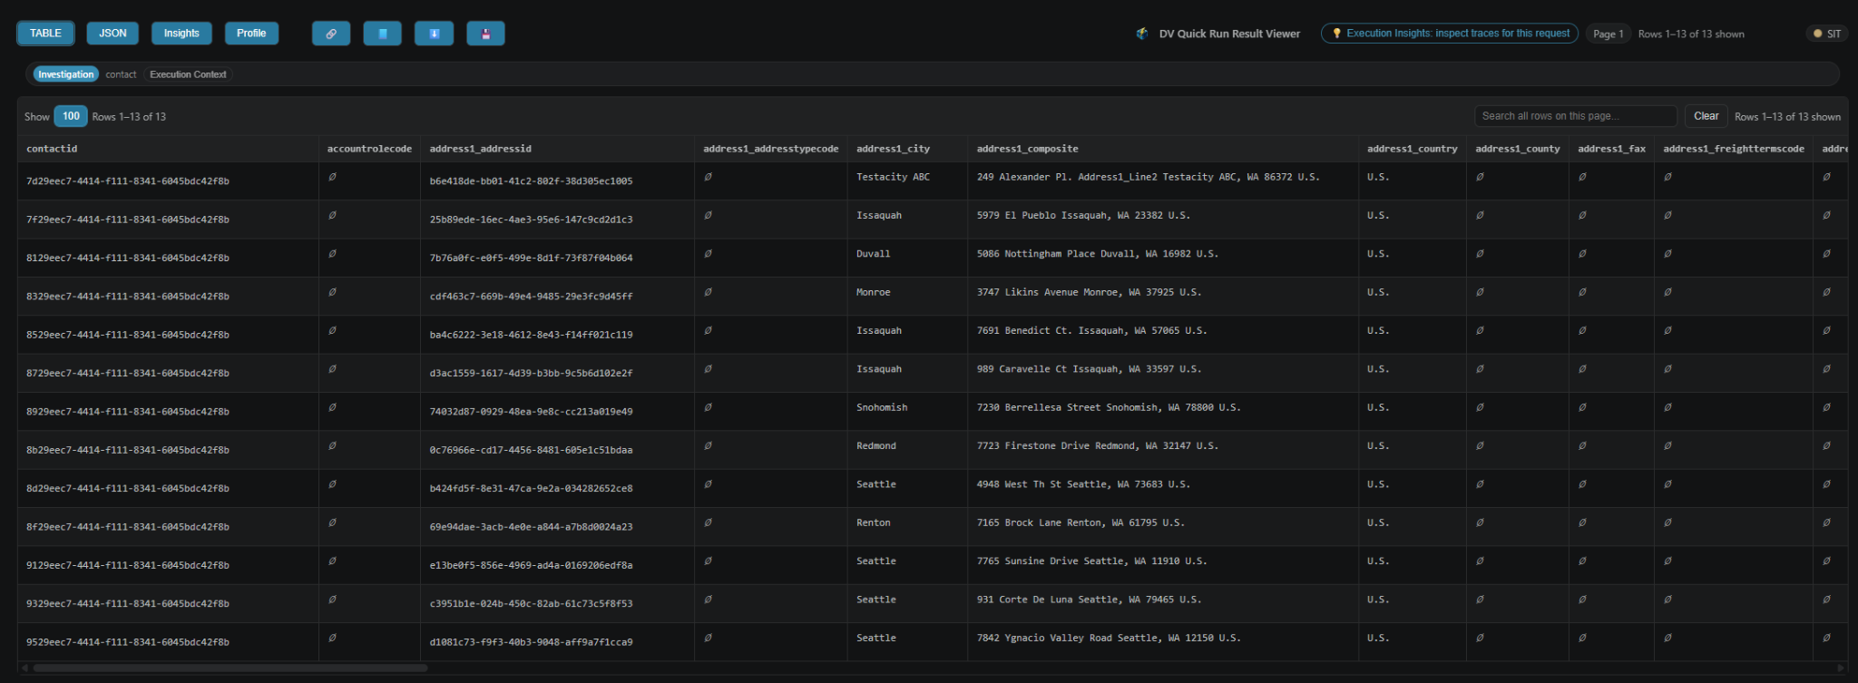Click the horizontal scrollbar thumb
This screenshot has width=1858, height=683.
(230, 668)
